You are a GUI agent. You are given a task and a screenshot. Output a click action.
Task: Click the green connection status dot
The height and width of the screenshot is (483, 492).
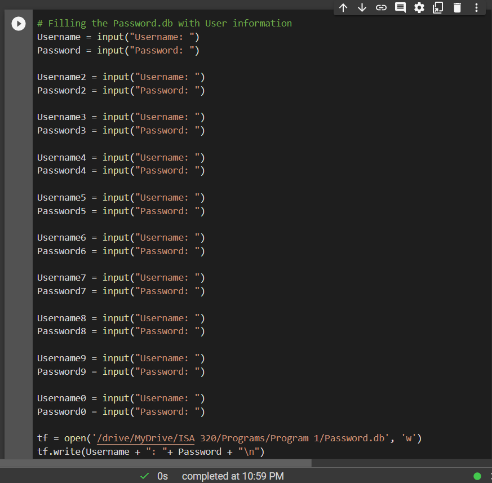coord(477,476)
